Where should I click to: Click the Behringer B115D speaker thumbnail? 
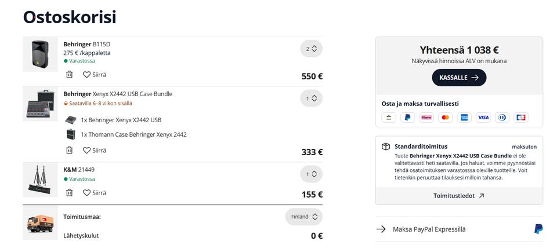40,54
